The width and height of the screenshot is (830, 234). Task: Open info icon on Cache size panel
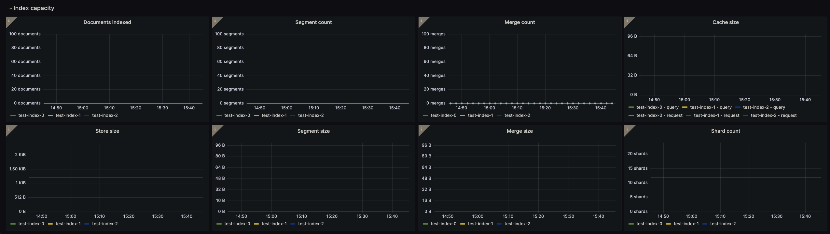[627, 20]
